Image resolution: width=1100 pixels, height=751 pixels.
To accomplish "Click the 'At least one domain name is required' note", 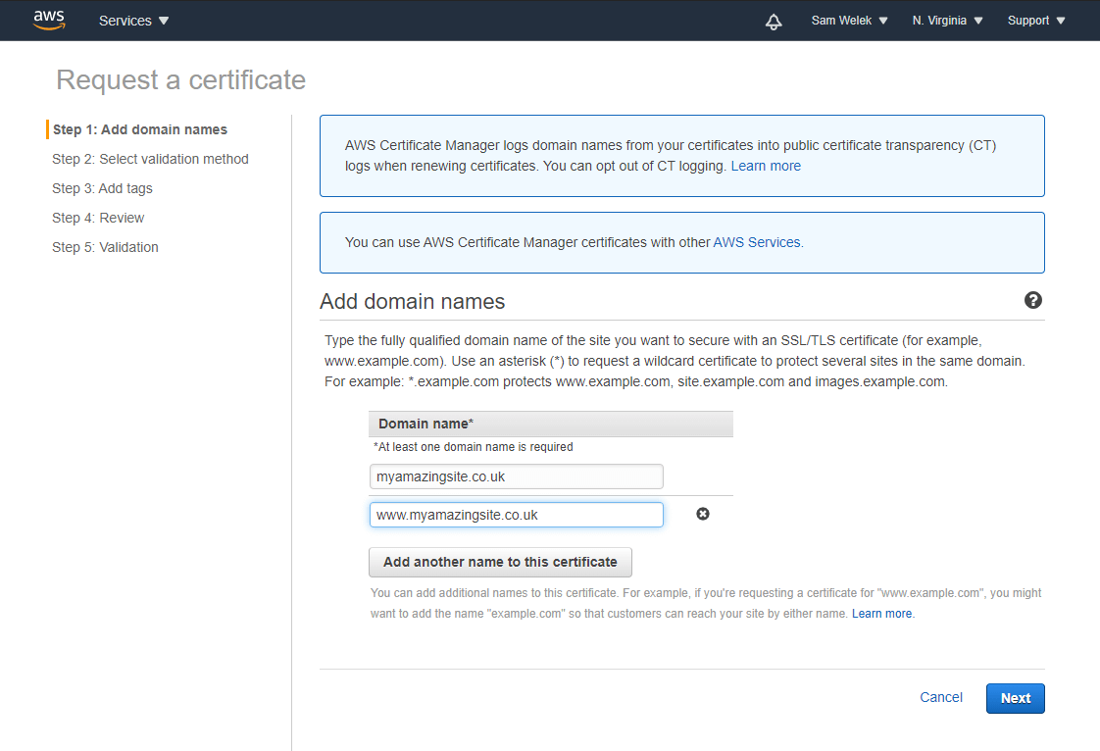I will (x=474, y=447).
